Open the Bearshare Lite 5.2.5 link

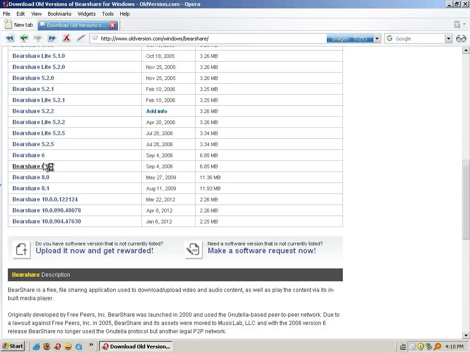39,133
